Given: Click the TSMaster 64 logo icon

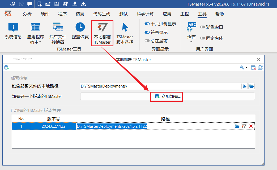Looking at the screenshot, I should click(8, 13).
